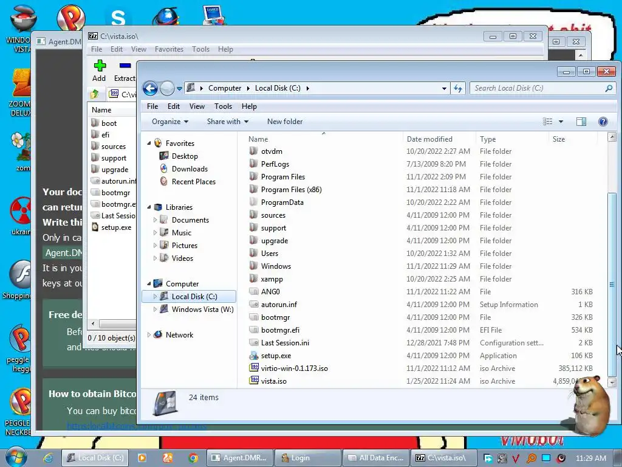
Task: Open the Share with dropdown
Action: tap(227, 122)
